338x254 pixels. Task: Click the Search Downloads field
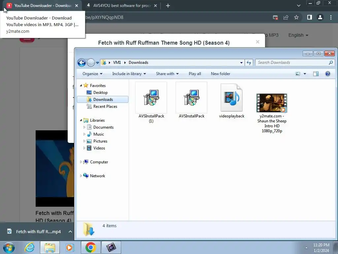coord(295,63)
